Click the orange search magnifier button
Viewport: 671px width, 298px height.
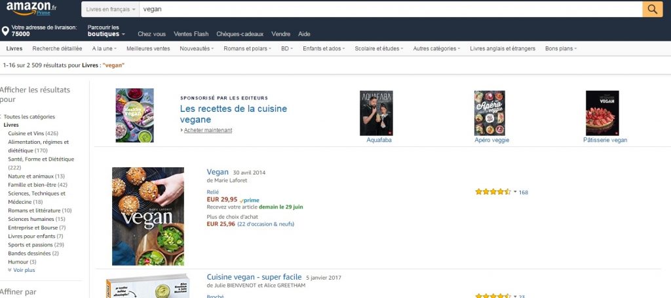652,9
